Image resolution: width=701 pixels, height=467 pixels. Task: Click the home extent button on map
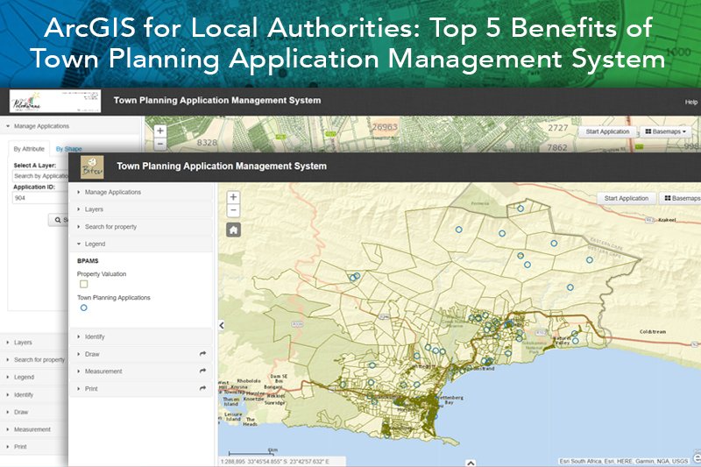pyautogui.click(x=233, y=230)
